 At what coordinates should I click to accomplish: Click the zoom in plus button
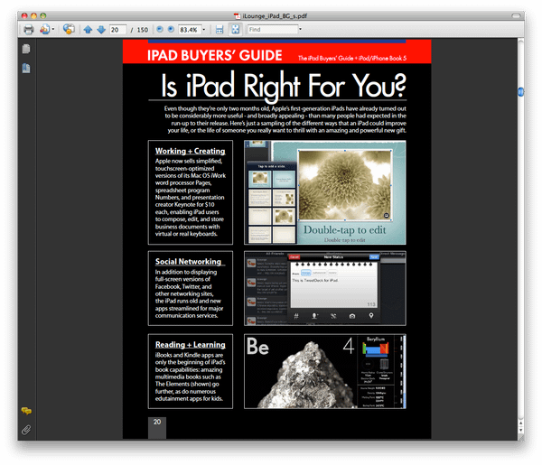pyautogui.click(x=171, y=30)
